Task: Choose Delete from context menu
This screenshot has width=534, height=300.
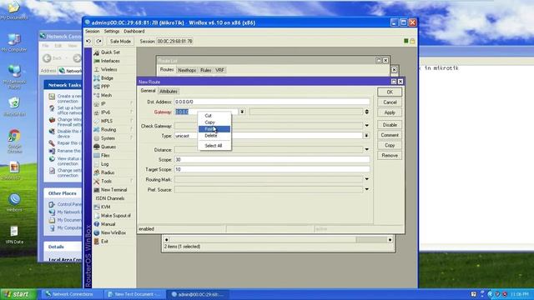Action: [x=214, y=136]
